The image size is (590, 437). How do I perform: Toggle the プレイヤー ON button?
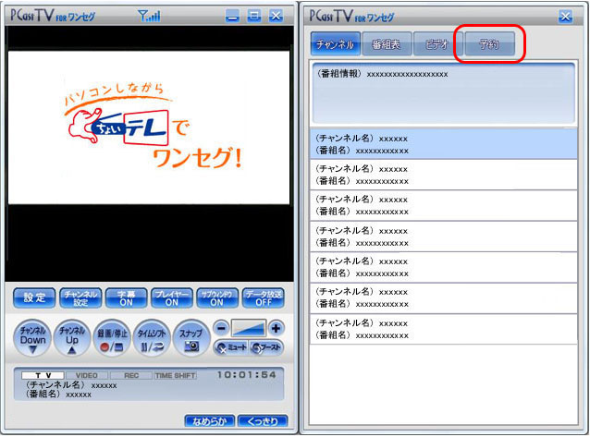[171, 297]
